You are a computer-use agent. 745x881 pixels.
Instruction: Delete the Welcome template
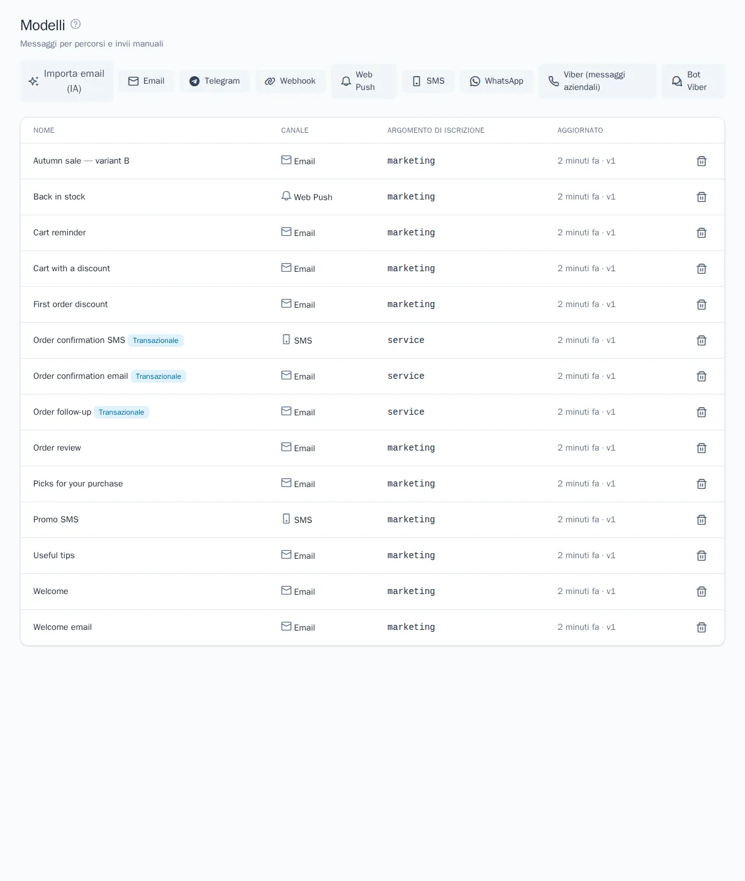click(x=702, y=592)
